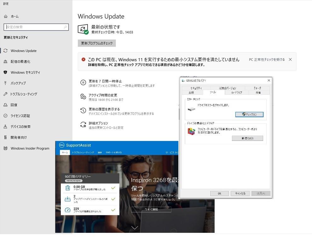Click the defrag icon in drive optimization section
The height and width of the screenshot is (241, 312).
point(191,131)
